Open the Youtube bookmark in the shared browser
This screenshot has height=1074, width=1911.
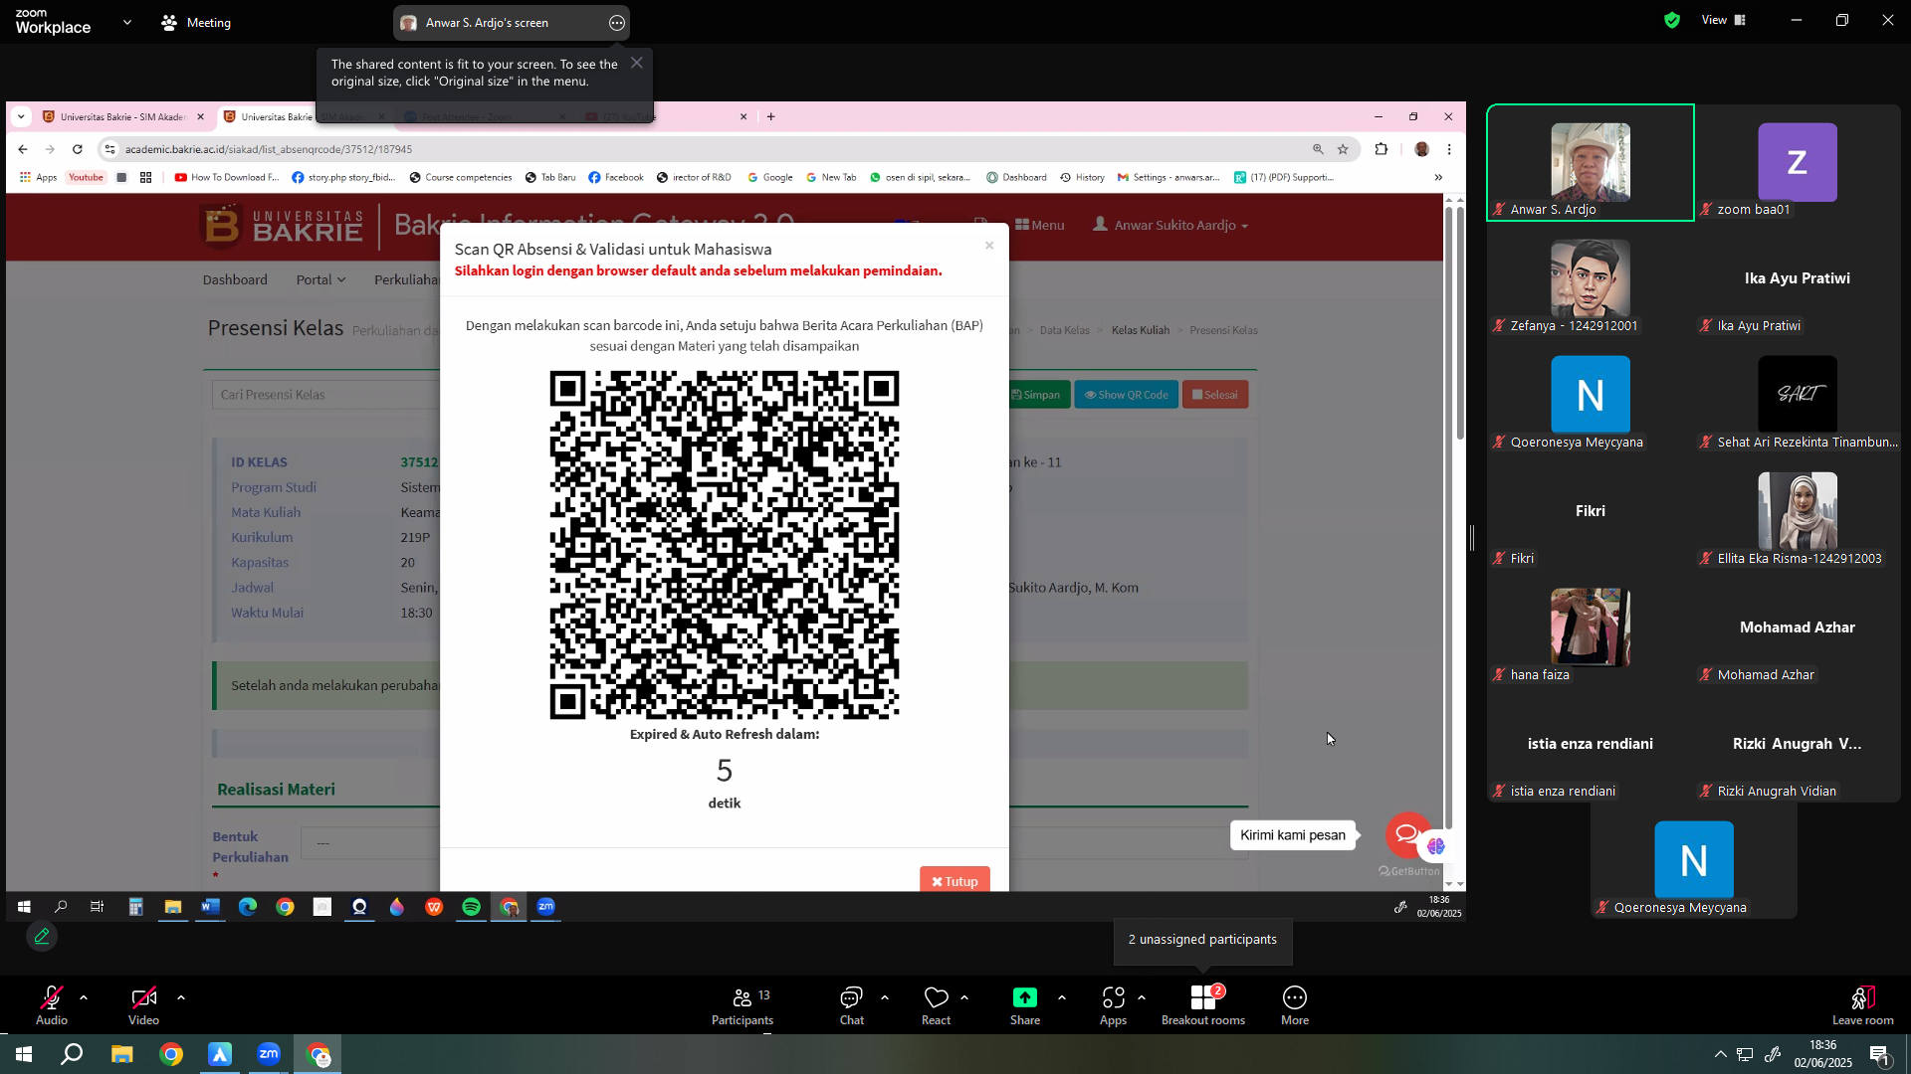click(86, 177)
